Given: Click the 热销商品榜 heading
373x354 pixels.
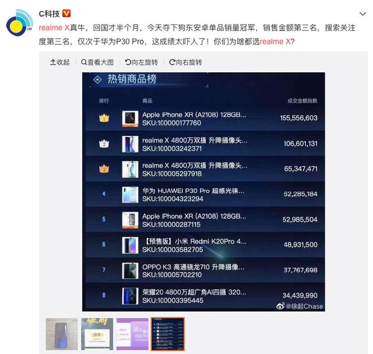Looking at the screenshot, I should 132,79.
